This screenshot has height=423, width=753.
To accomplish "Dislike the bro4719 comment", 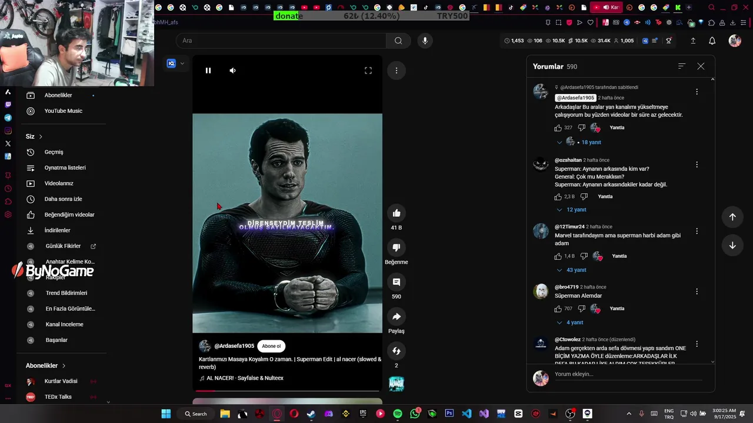I will [582, 308].
